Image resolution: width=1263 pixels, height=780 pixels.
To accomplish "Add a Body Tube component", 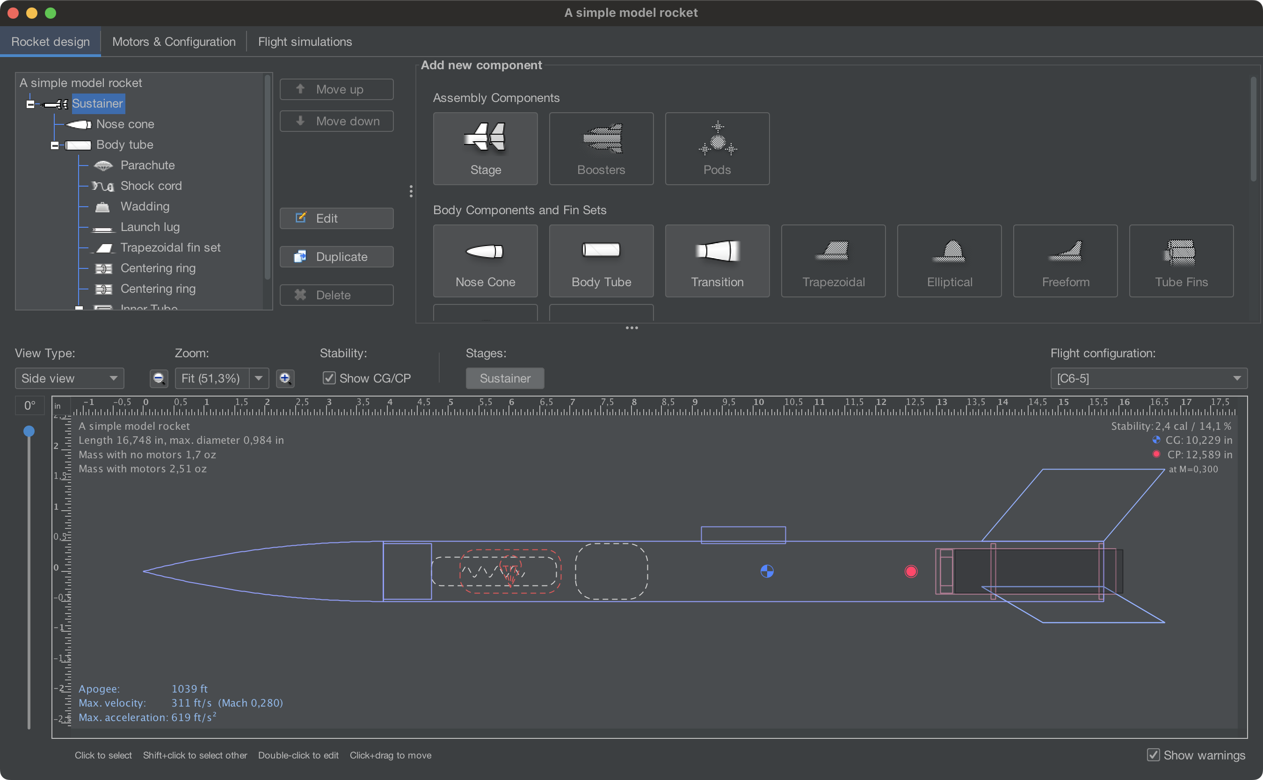I will 601,260.
